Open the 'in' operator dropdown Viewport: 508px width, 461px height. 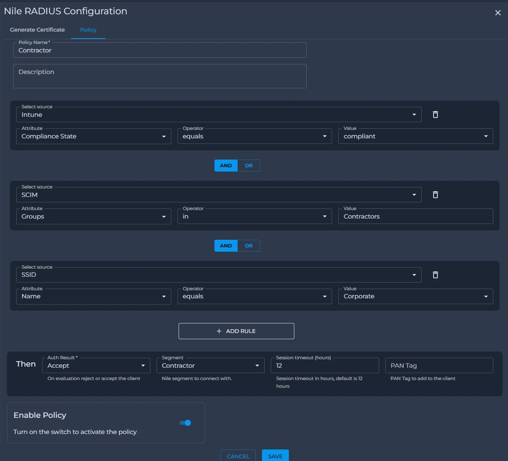point(255,216)
